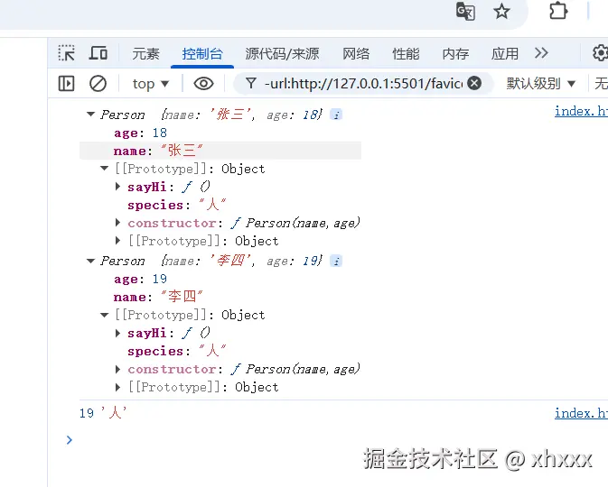Image resolution: width=608 pixels, height=487 pixels.
Task: Show more DevTools tabs with the chevrons
Action: (x=541, y=53)
